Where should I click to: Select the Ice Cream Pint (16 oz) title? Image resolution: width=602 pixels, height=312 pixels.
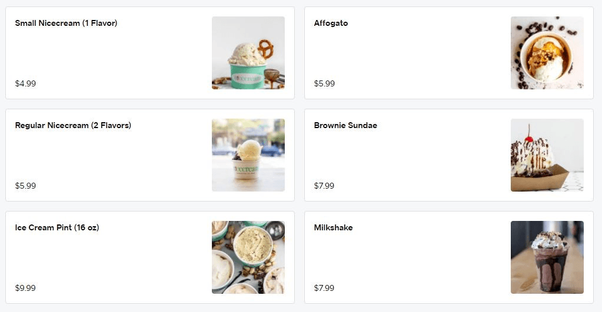pos(57,228)
